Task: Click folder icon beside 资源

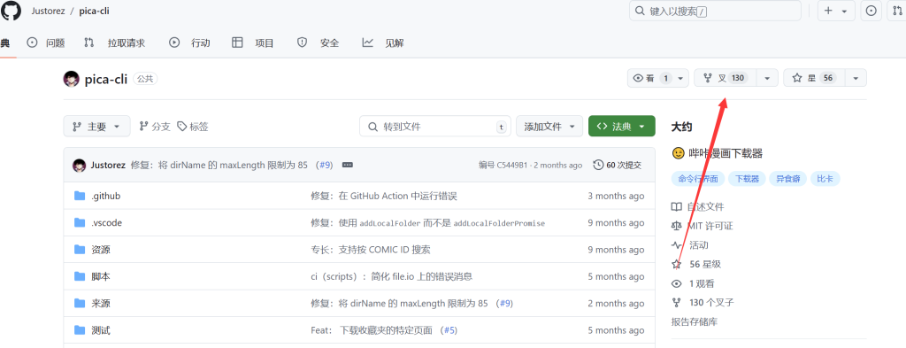Action: point(80,250)
